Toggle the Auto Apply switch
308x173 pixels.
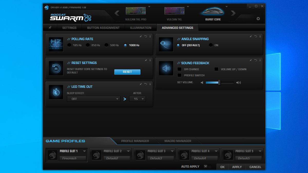point(207,167)
